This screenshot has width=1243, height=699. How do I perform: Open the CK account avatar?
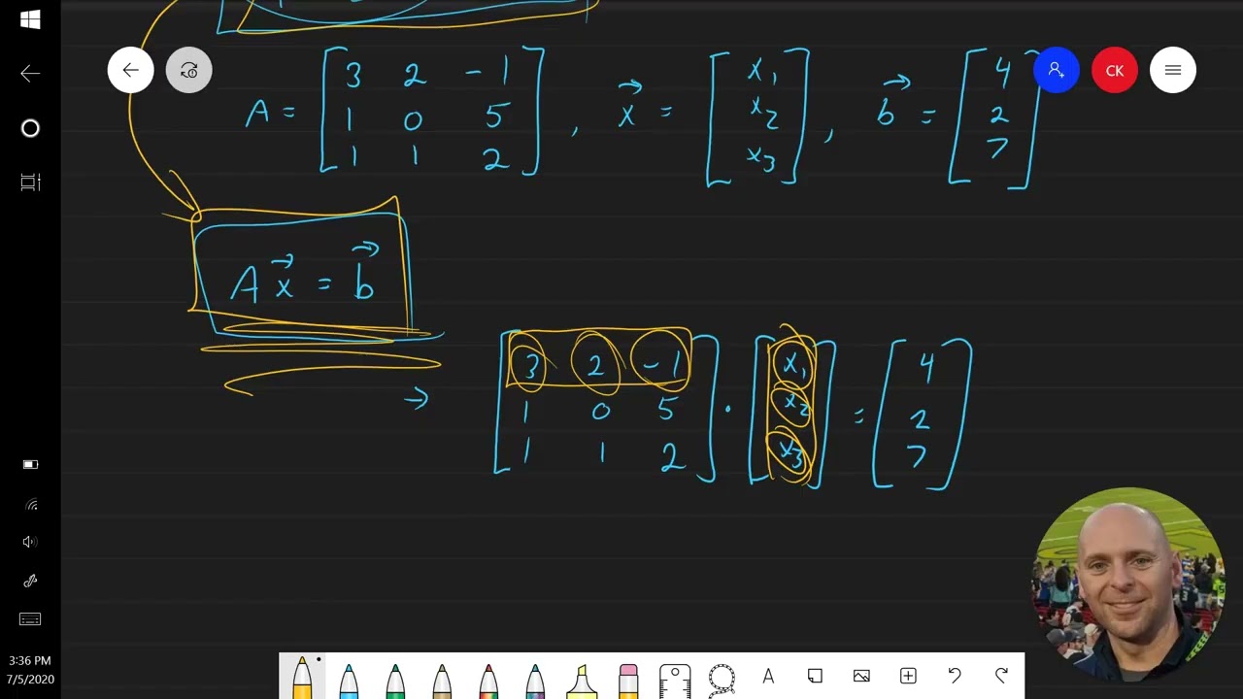[1115, 70]
